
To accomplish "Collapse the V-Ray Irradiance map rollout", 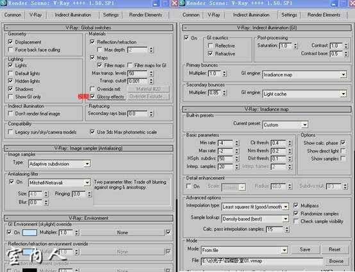I will [x=267, y=109].
